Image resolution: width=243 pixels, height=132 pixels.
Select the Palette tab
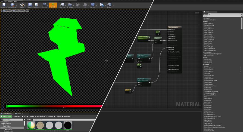[210, 12]
